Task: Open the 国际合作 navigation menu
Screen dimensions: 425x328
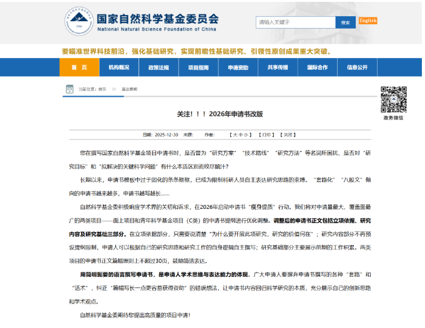Action: 318,67
